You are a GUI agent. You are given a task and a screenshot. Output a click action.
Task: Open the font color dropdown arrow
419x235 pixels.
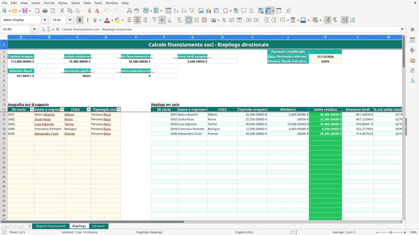[112, 20]
